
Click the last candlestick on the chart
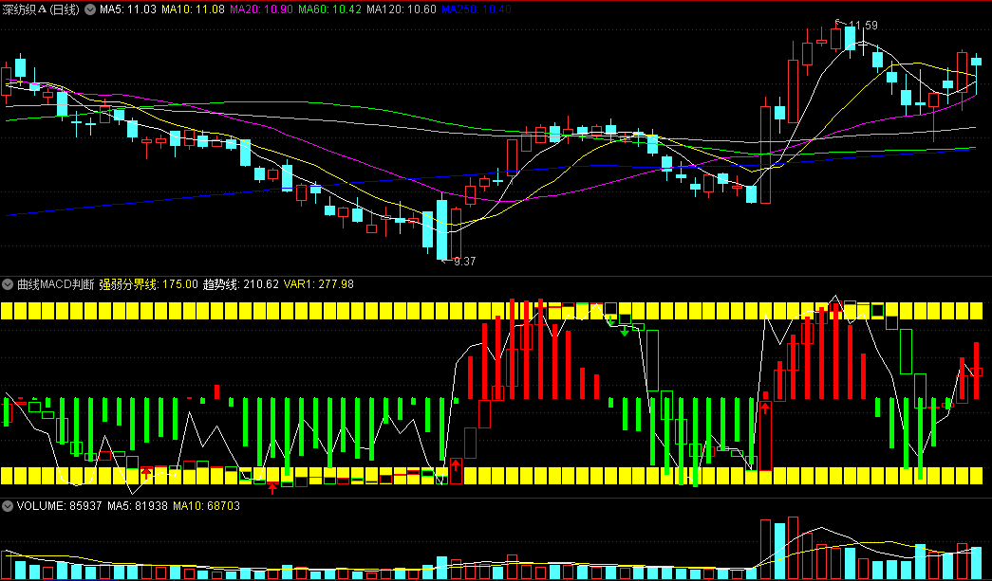pos(976,74)
